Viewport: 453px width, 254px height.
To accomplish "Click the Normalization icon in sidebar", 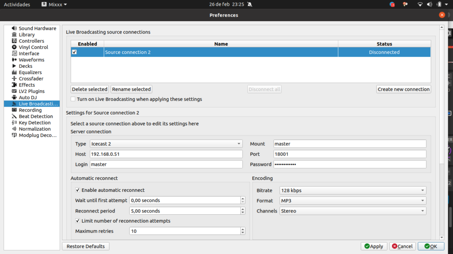I will [x=14, y=129].
